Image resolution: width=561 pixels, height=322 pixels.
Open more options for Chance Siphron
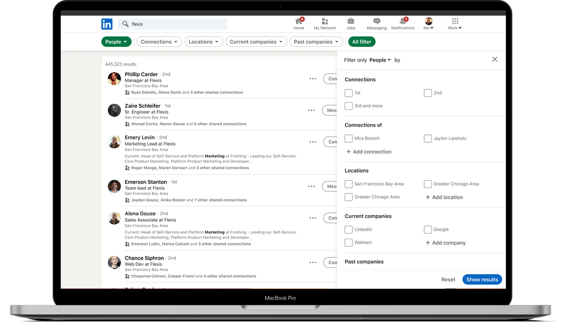coord(313,263)
